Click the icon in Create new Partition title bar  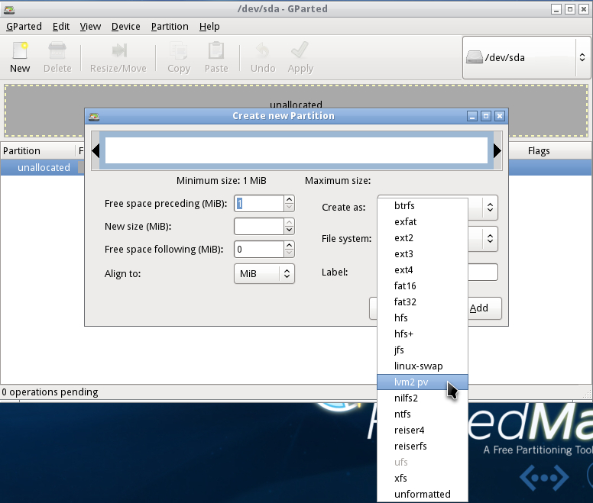pyautogui.click(x=94, y=116)
